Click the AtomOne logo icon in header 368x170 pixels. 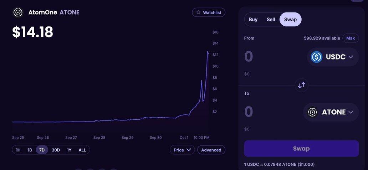(18, 12)
